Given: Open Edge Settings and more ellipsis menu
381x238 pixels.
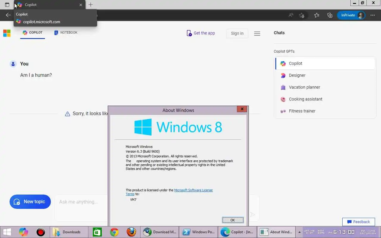Looking at the screenshot, I should [x=372, y=15].
